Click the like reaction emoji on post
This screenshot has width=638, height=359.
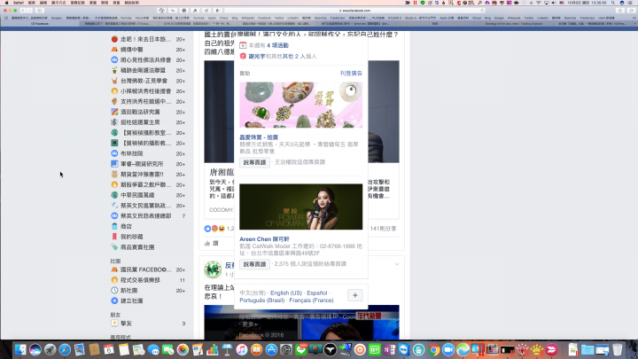point(207,229)
